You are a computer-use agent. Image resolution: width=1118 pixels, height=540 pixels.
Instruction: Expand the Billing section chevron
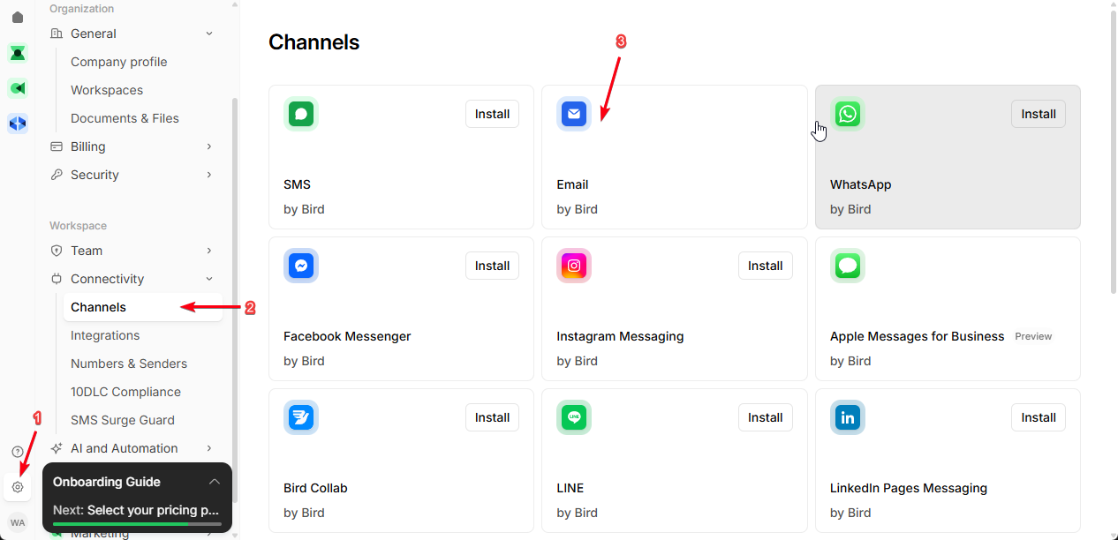[x=209, y=146]
